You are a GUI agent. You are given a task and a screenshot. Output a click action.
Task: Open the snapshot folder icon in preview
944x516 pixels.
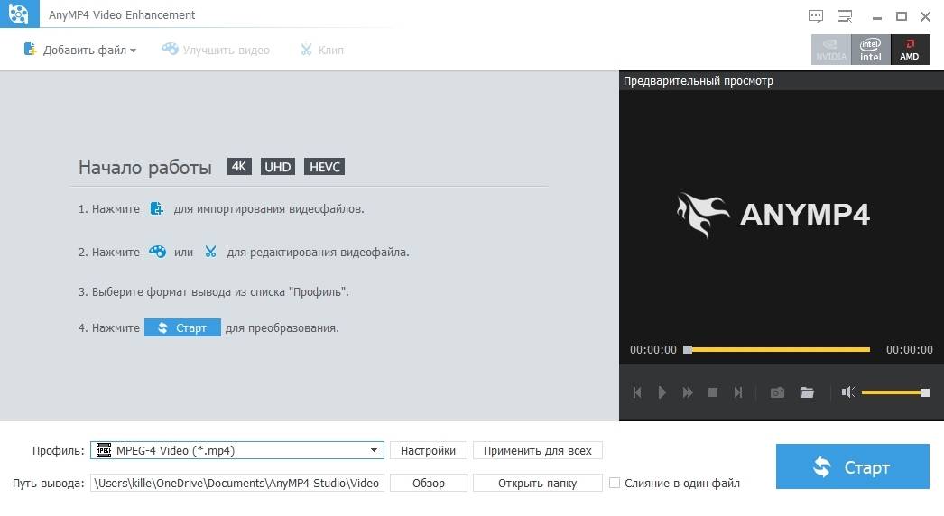[x=807, y=392]
